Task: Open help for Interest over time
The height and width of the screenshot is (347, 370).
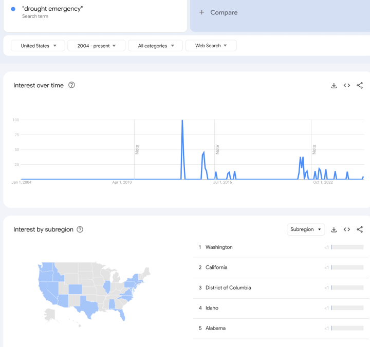Action: tap(71, 85)
